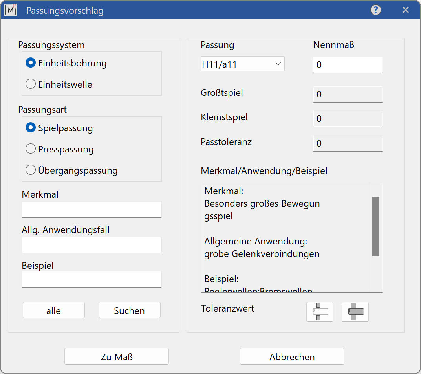Focus the Merkmal search field

coord(92,209)
